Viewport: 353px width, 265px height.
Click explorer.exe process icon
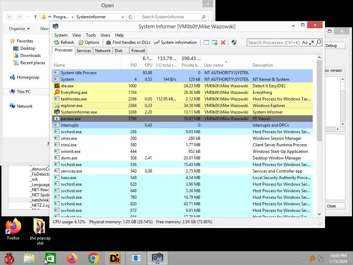(57, 105)
